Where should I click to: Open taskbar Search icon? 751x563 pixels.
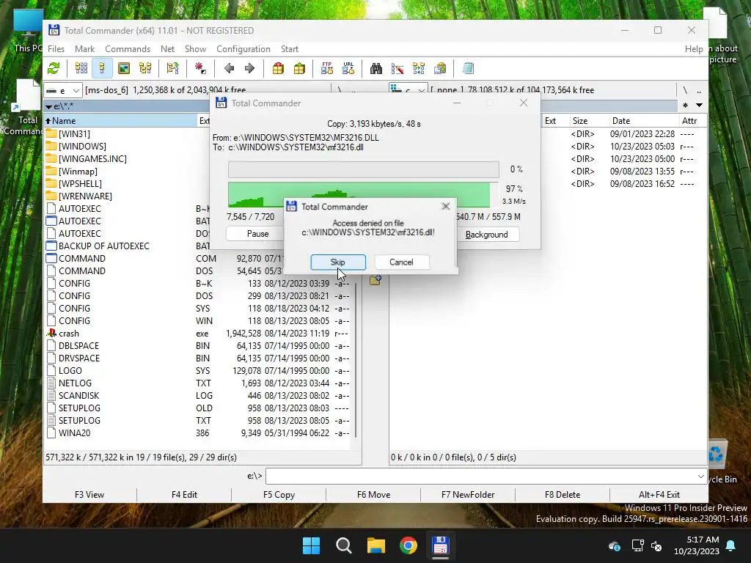pos(343,545)
